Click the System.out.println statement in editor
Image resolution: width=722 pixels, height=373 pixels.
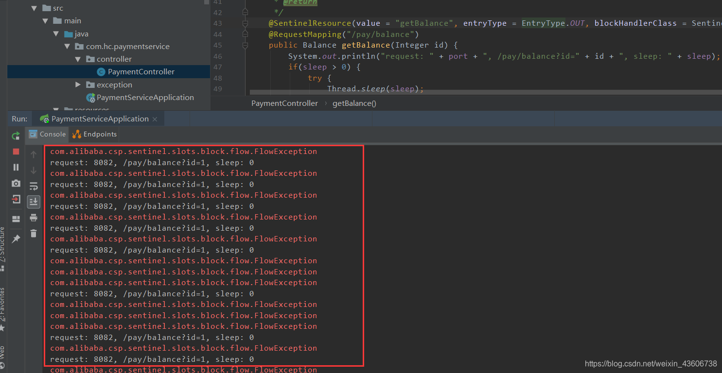tap(504, 56)
